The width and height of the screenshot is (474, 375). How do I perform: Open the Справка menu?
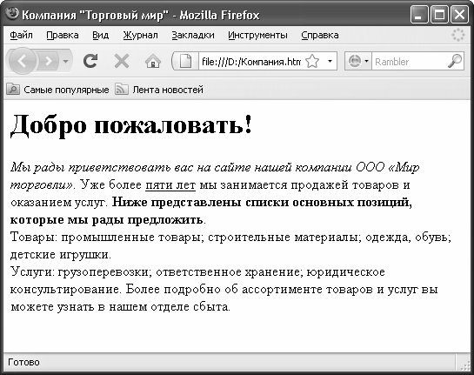[x=320, y=35]
